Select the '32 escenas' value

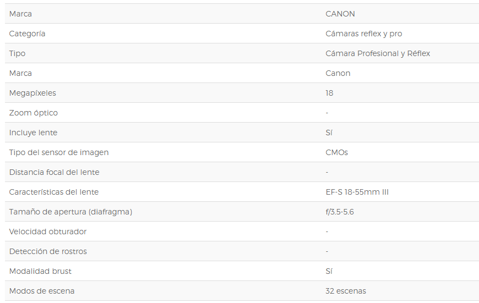pyautogui.click(x=346, y=291)
